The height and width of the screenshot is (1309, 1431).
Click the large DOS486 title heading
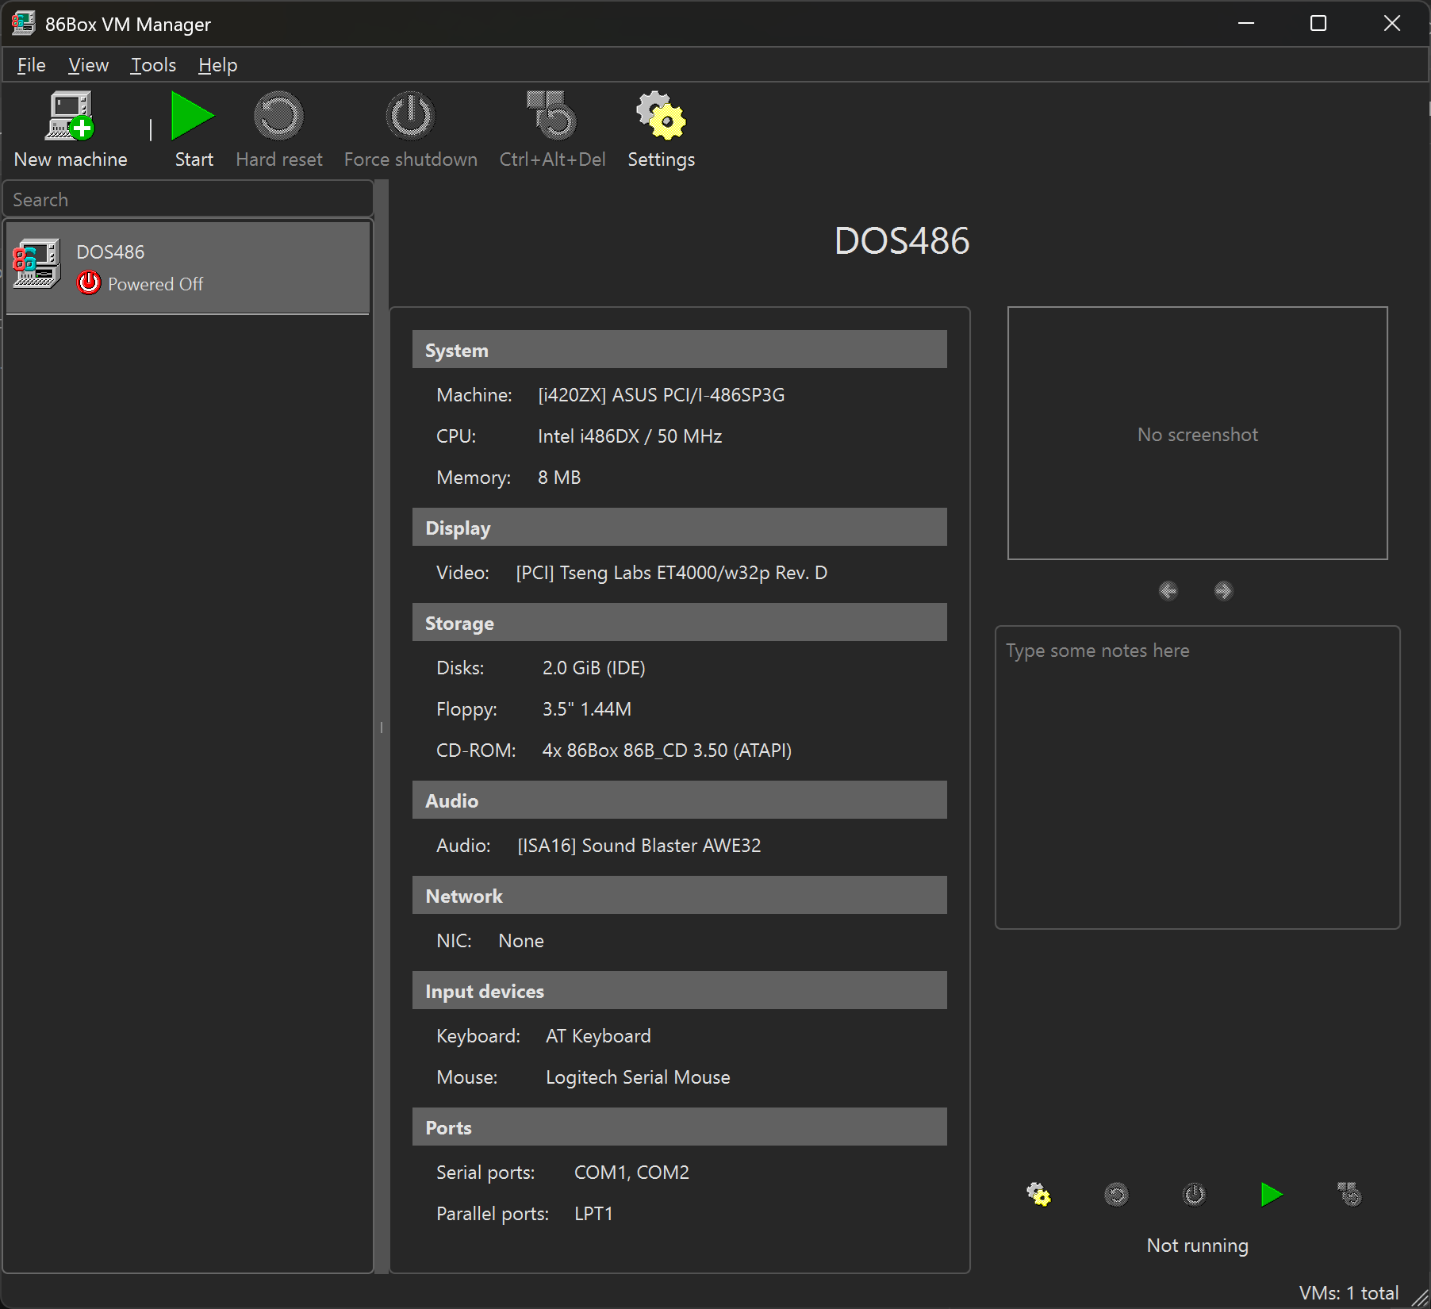coord(901,240)
